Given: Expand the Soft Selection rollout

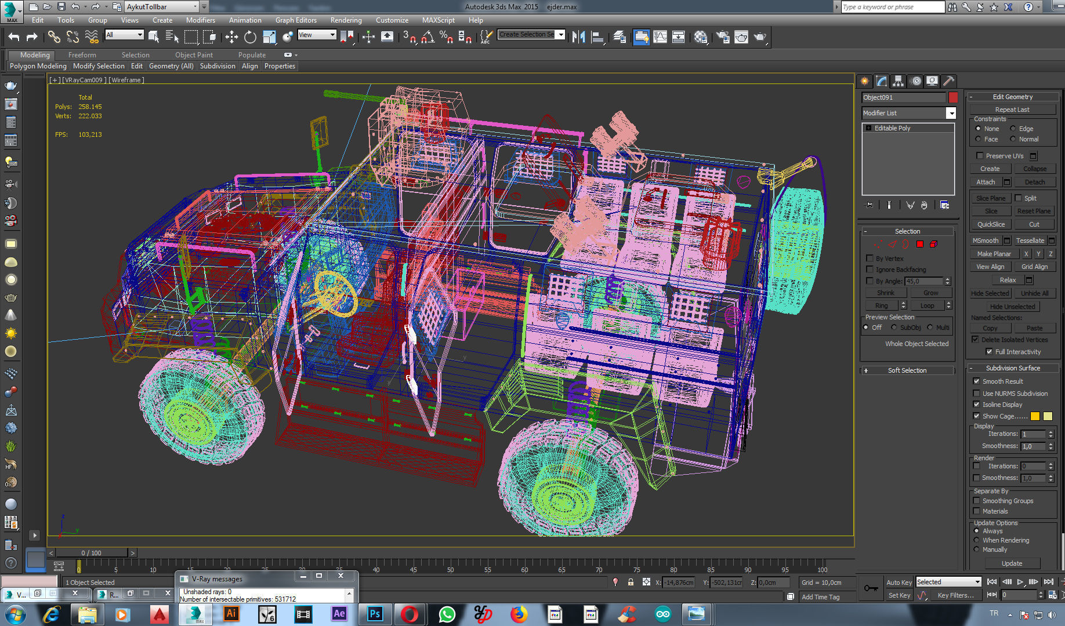Looking at the screenshot, I should [x=907, y=370].
